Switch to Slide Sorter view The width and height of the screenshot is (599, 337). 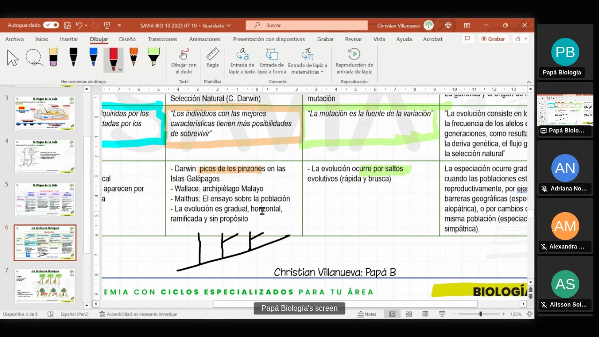point(409,314)
